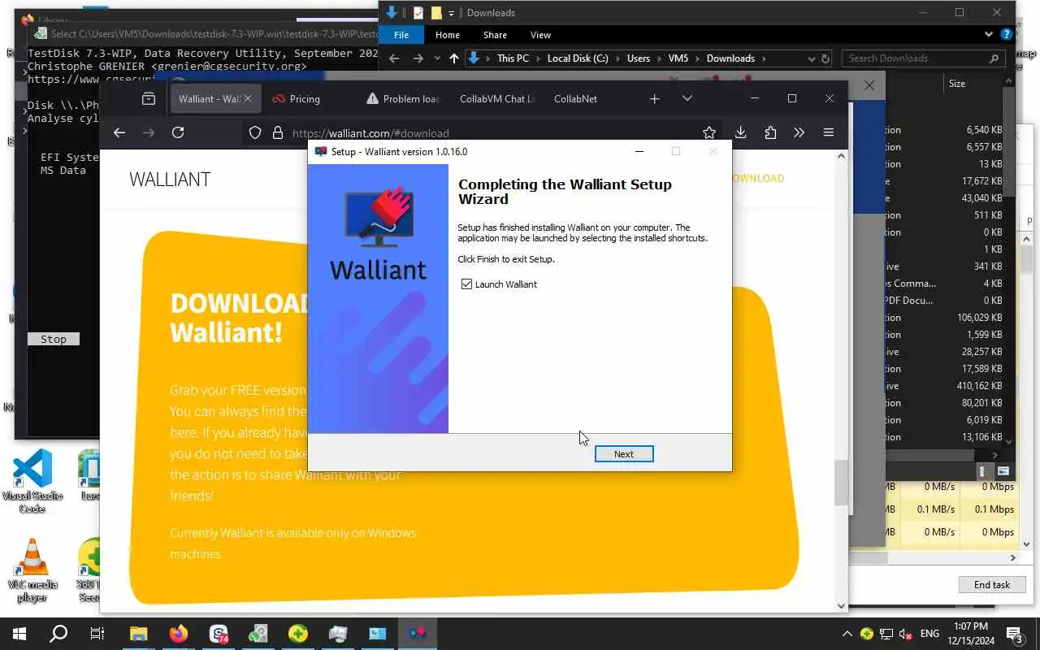Open Firefox View icon left of tabs

point(149,98)
